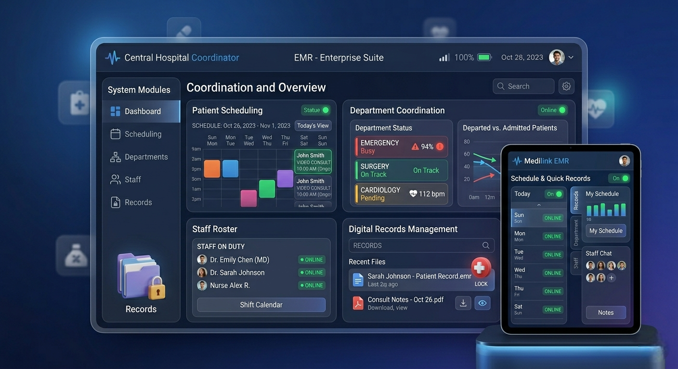Download Consult Notes - Oct 26.pdf
The image size is (678, 369).
pyautogui.click(x=463, y=303)
